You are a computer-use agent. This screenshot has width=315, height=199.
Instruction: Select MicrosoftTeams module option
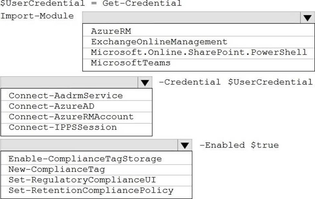click(x=131, y=63)
